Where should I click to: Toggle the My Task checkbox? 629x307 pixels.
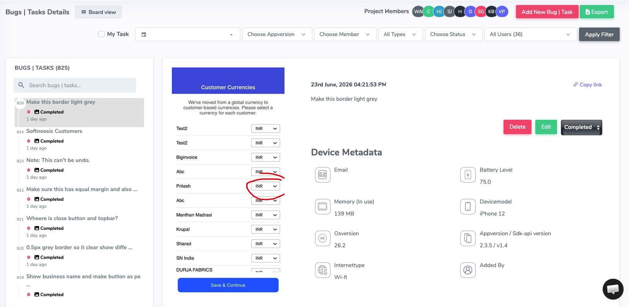[101, 34]
